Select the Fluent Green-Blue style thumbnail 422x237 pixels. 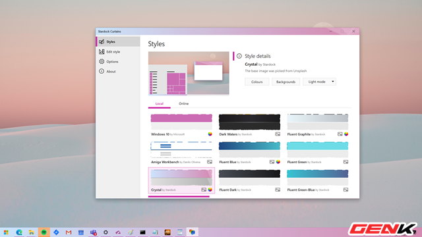point(318,177)
